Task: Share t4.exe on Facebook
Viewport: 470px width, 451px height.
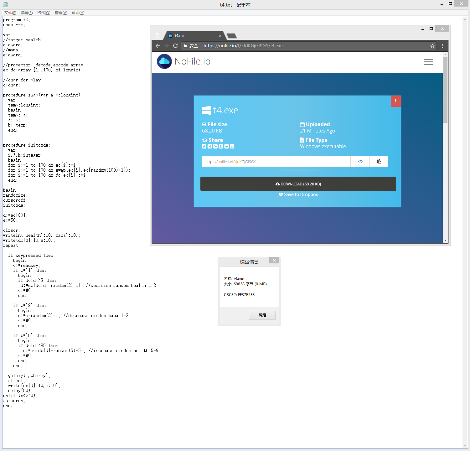Action: click(x=210, y=146)
